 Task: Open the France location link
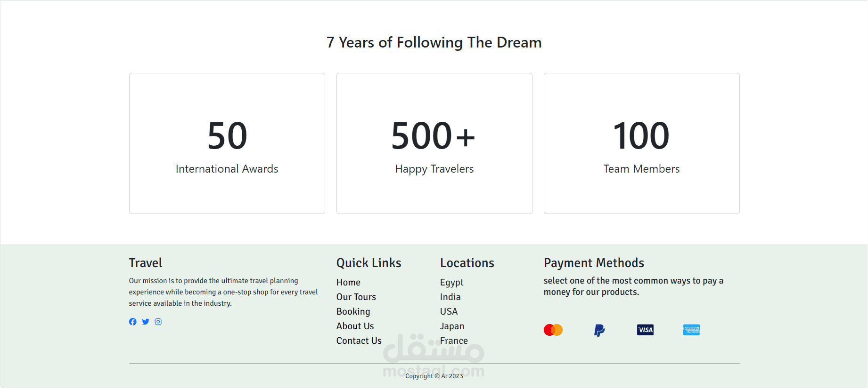[454, 340]
